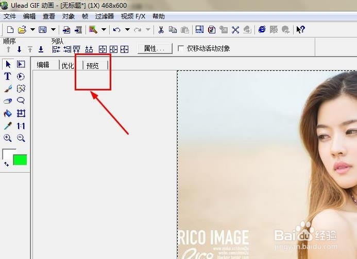The image size is (357, 259).
Task: Click the GIF optimize toolbar icon
Action: click(x=212, y=30)
